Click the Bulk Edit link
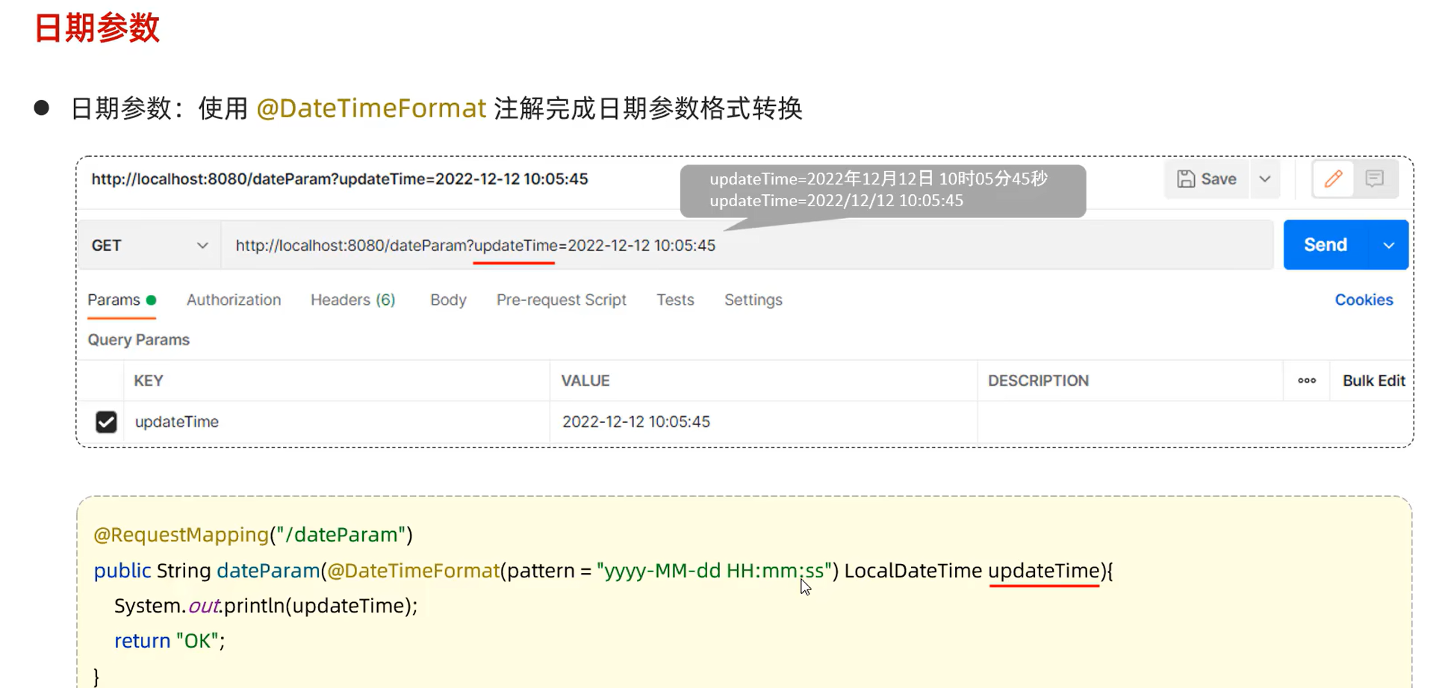The height and width of the screenshot is (688, 1448). point(1373,380)
